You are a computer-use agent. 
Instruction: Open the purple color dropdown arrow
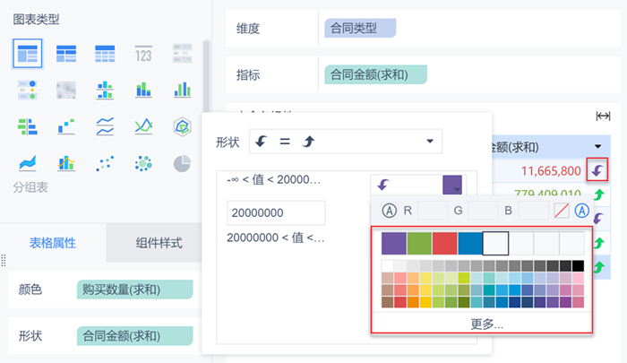458,186
